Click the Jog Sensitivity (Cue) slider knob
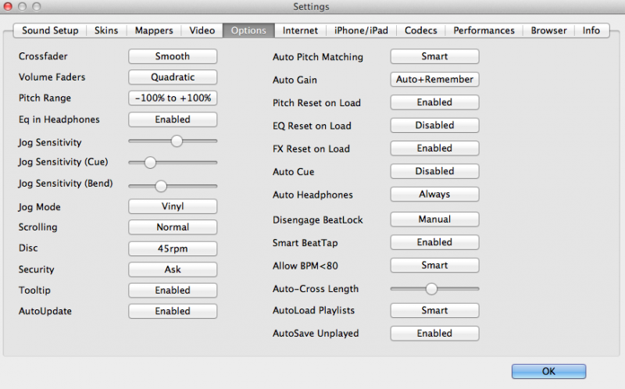Screen dimensions: 625x389 click(150, 162)
